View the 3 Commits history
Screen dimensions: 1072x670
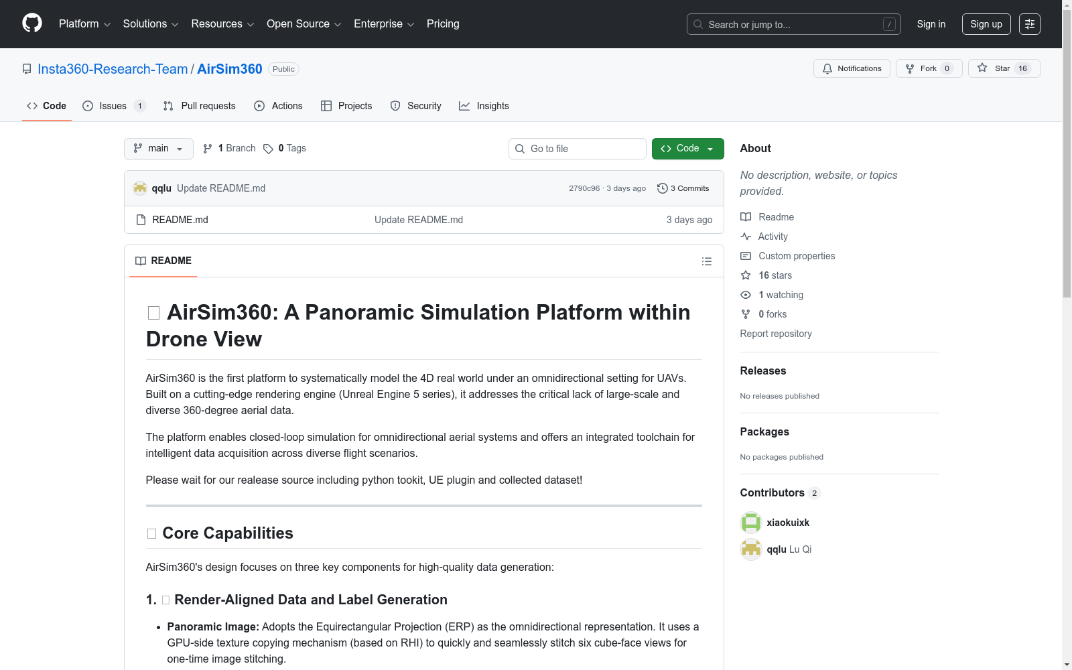pos(683,188)
